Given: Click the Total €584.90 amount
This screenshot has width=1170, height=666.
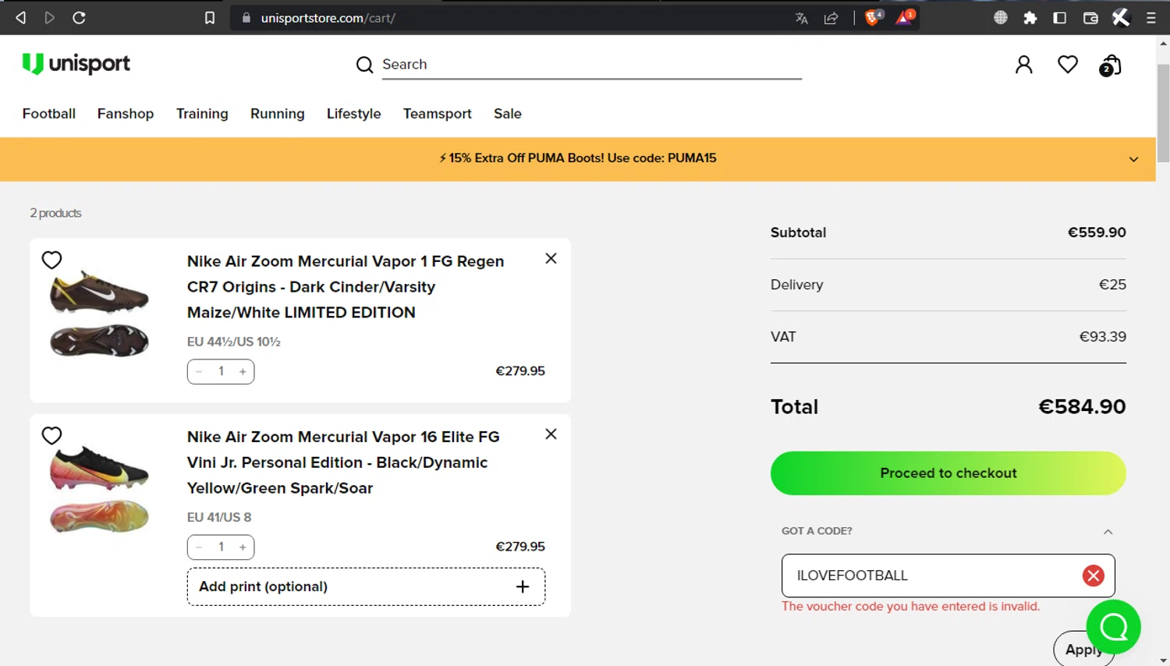Looking at the screenshot, I should [x=1082, y=407].
